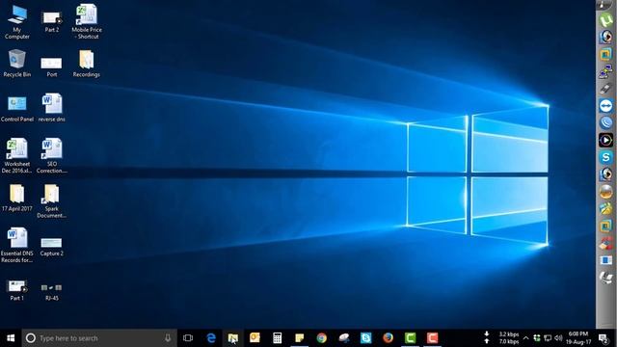Viewport: 617px width, 347px height.
Task: Open the Recycle Bin
Action: [17, 64]
